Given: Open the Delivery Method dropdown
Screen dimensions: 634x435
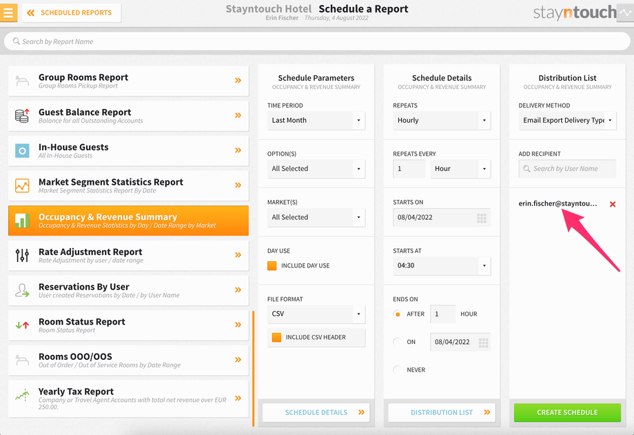Looking at the screenshot, I should click(568, 120).
